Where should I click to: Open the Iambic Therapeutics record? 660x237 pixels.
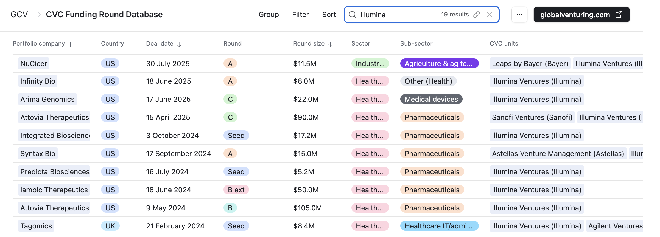tap(54, 190)
